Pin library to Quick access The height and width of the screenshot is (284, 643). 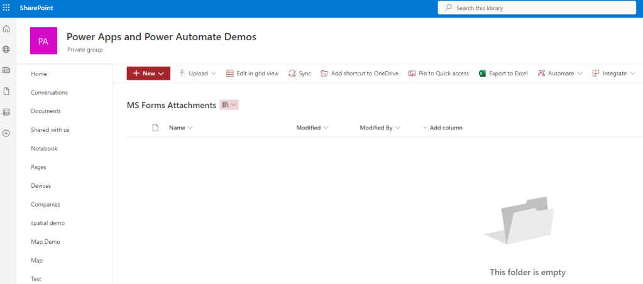(438, 74)
